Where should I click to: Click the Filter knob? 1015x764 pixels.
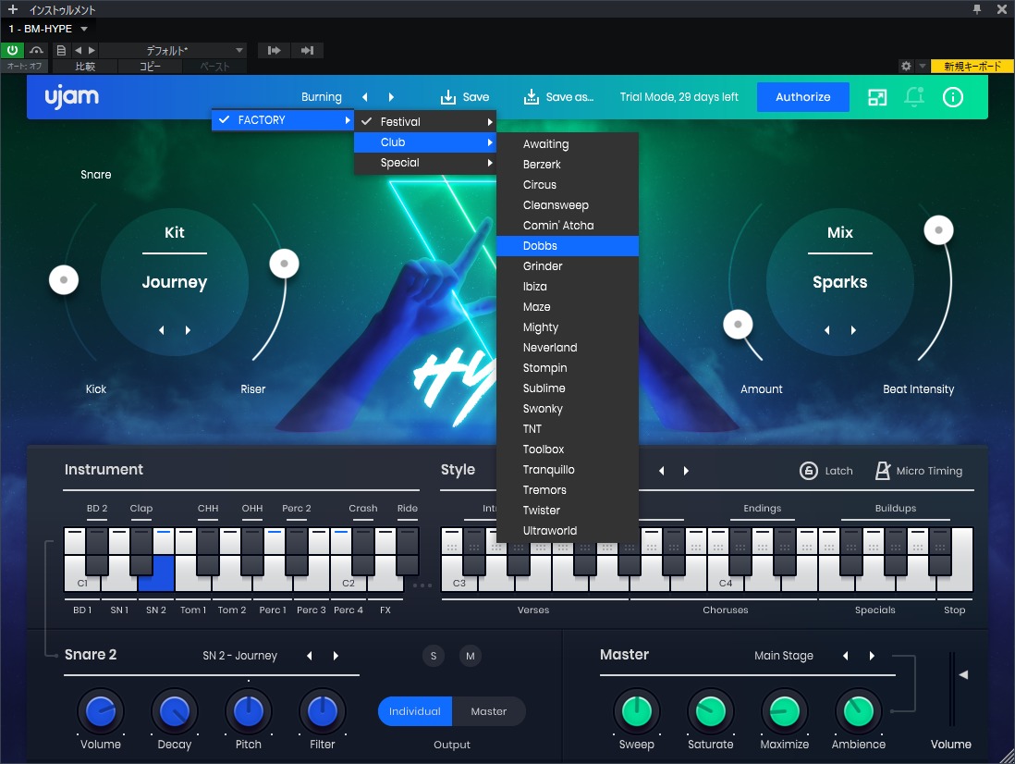[x=323, y=711]
